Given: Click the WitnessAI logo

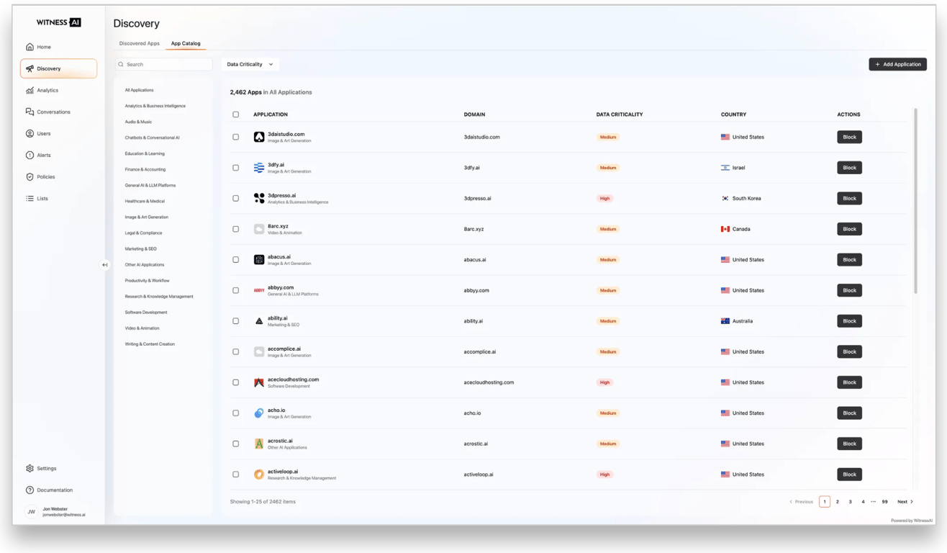Looking at the screenshot, I should click(x=58, y=22).
